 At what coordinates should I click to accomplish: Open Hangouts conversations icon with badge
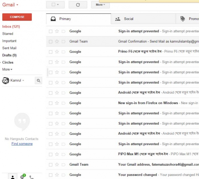22,177
